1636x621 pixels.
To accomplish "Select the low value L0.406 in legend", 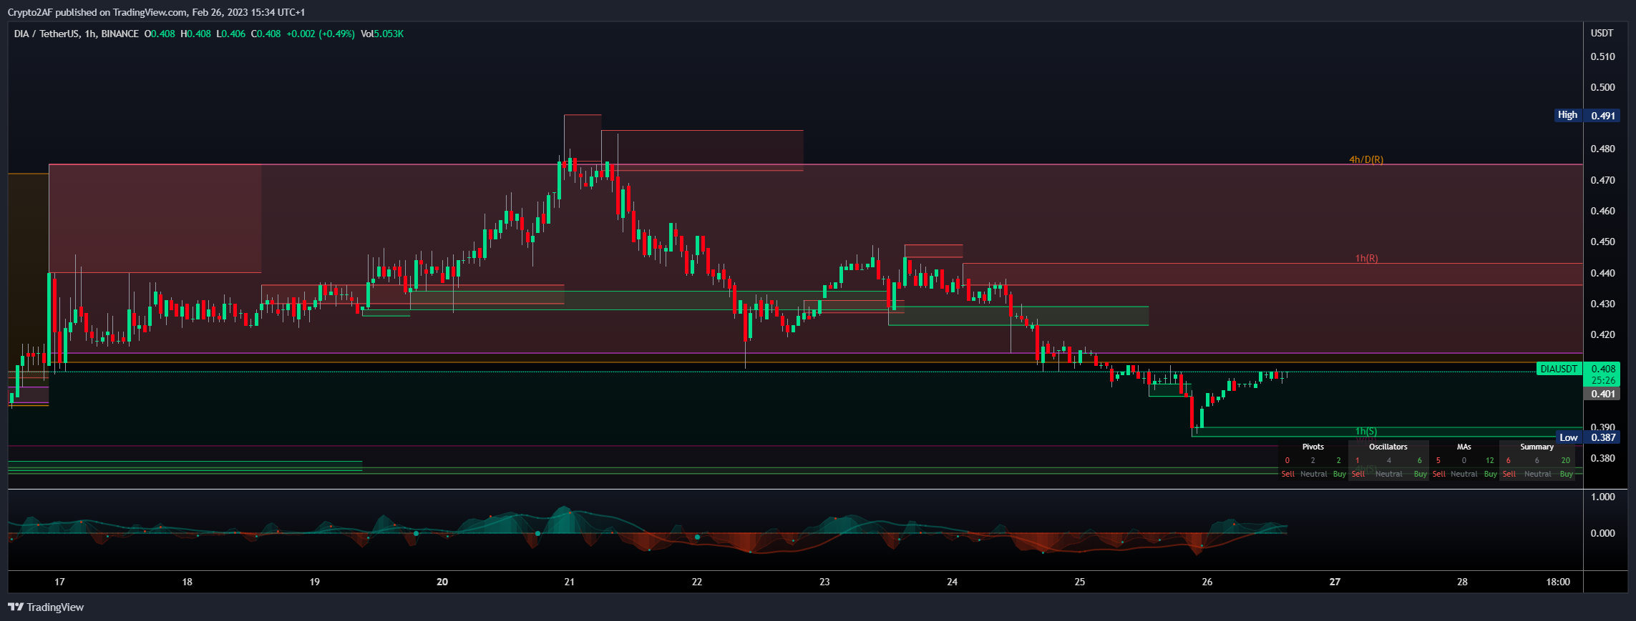I will pos(230,34).
